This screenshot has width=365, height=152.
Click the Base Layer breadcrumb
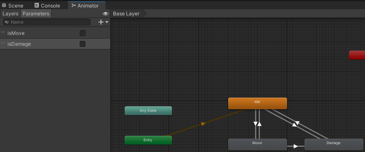point(126,14)
